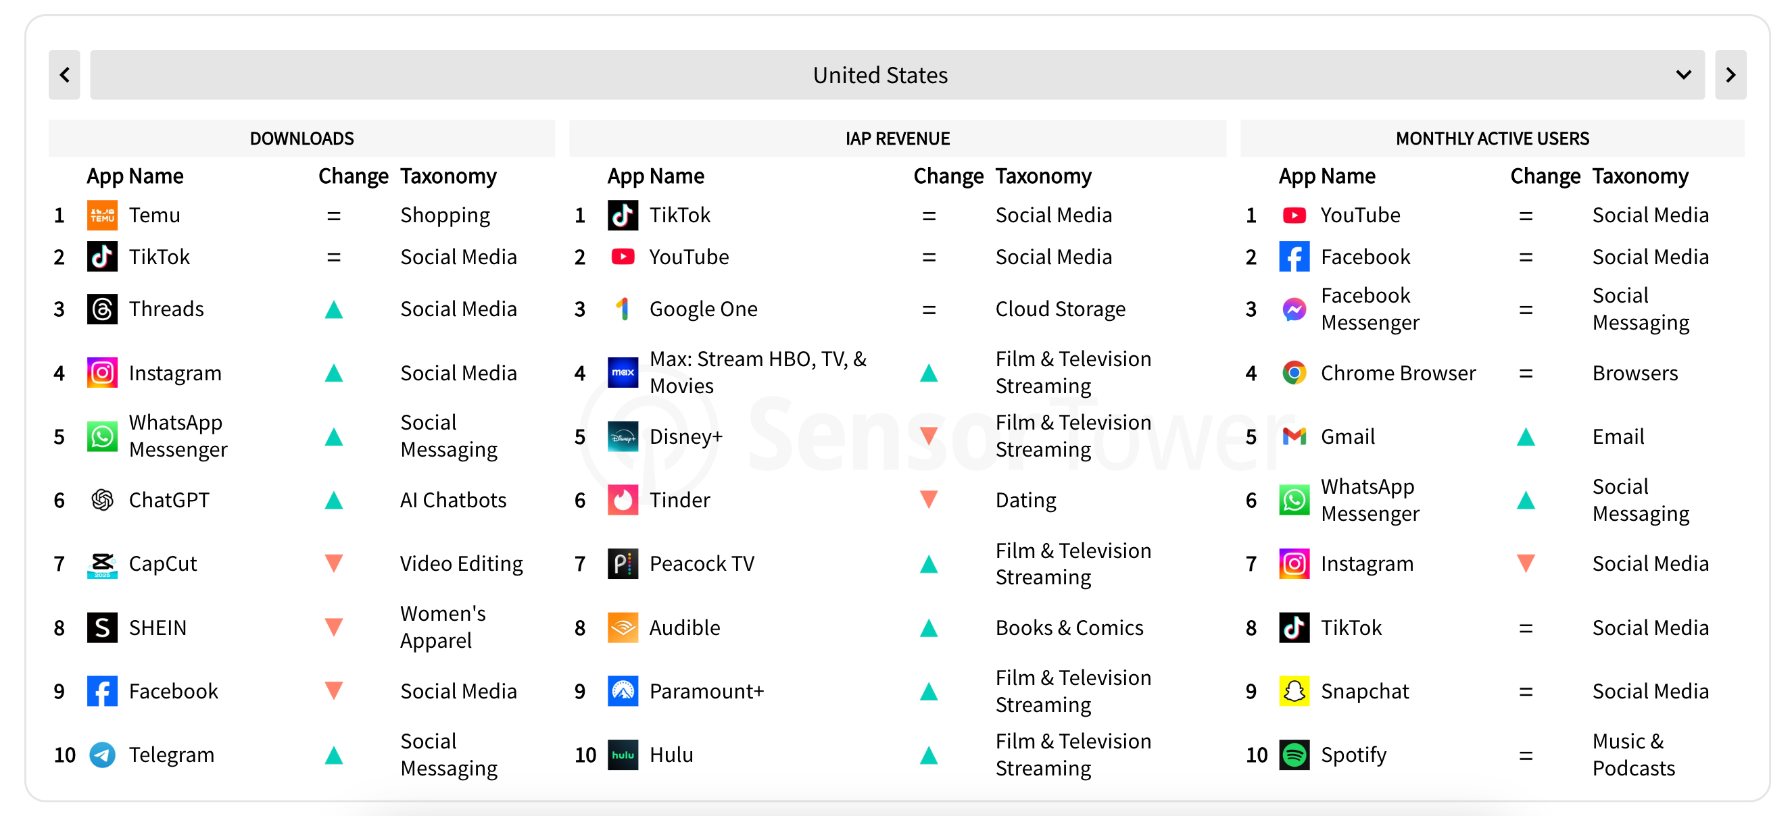Click the CapCut app icon
This screenshot has width=1792, height=816.
(102, 563)
